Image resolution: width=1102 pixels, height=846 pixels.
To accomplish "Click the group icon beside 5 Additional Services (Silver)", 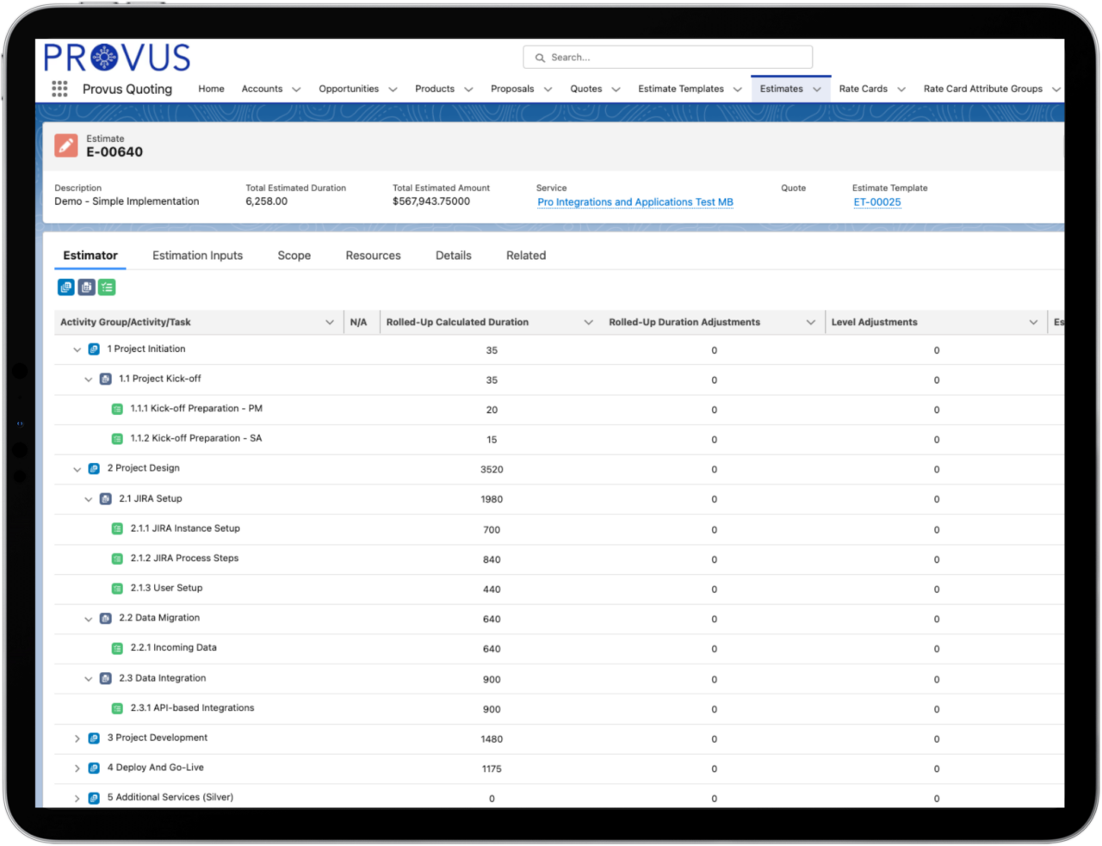I will click(94, 798).
